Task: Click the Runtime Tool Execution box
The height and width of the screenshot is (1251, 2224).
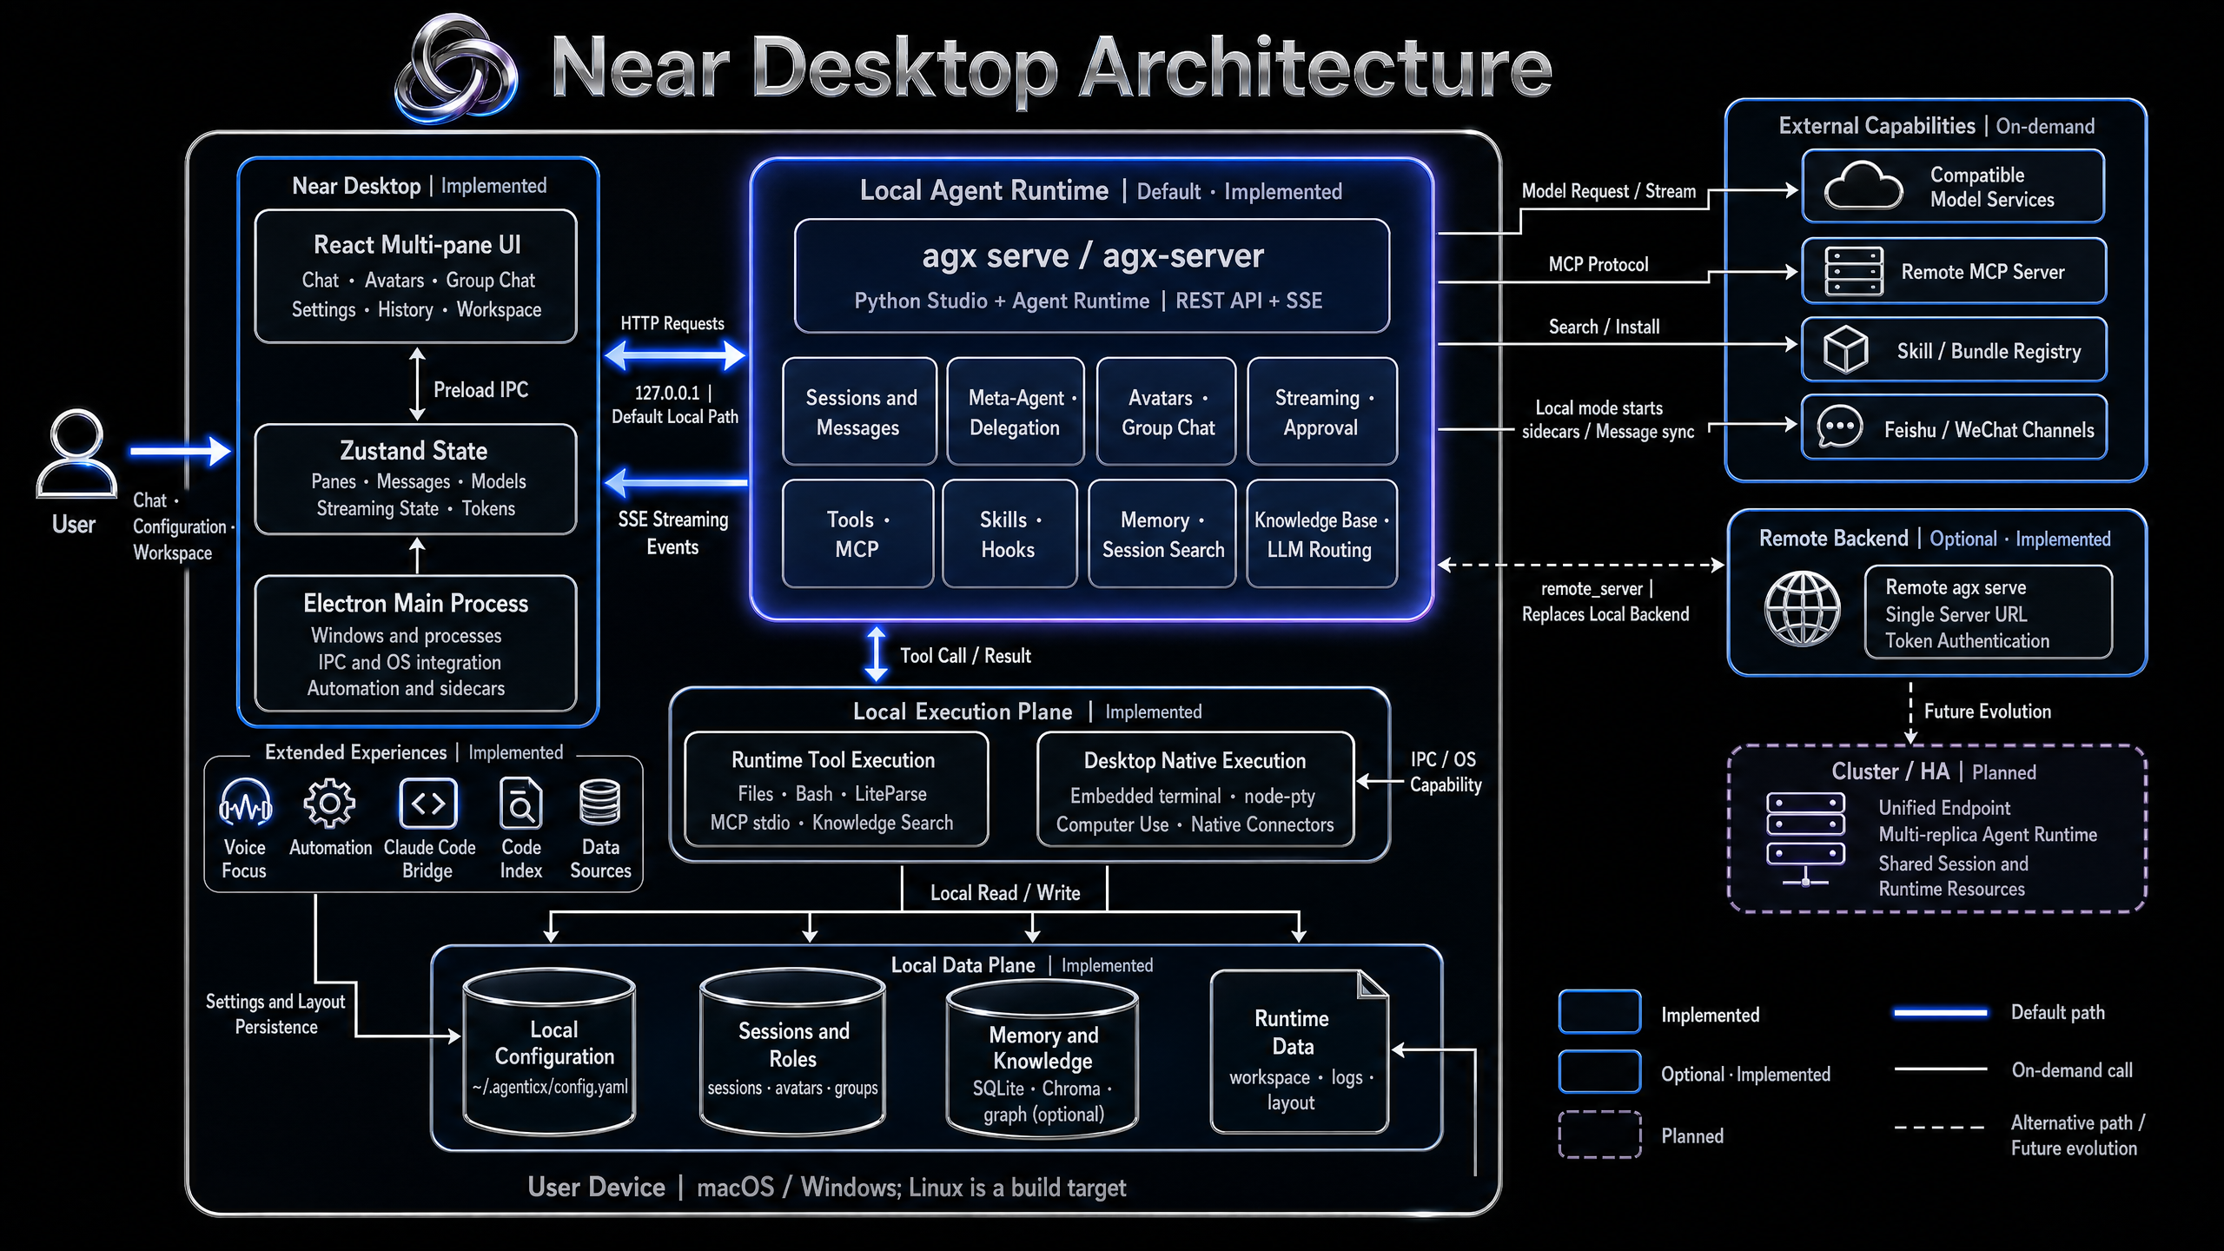Action: pos(837,789)
